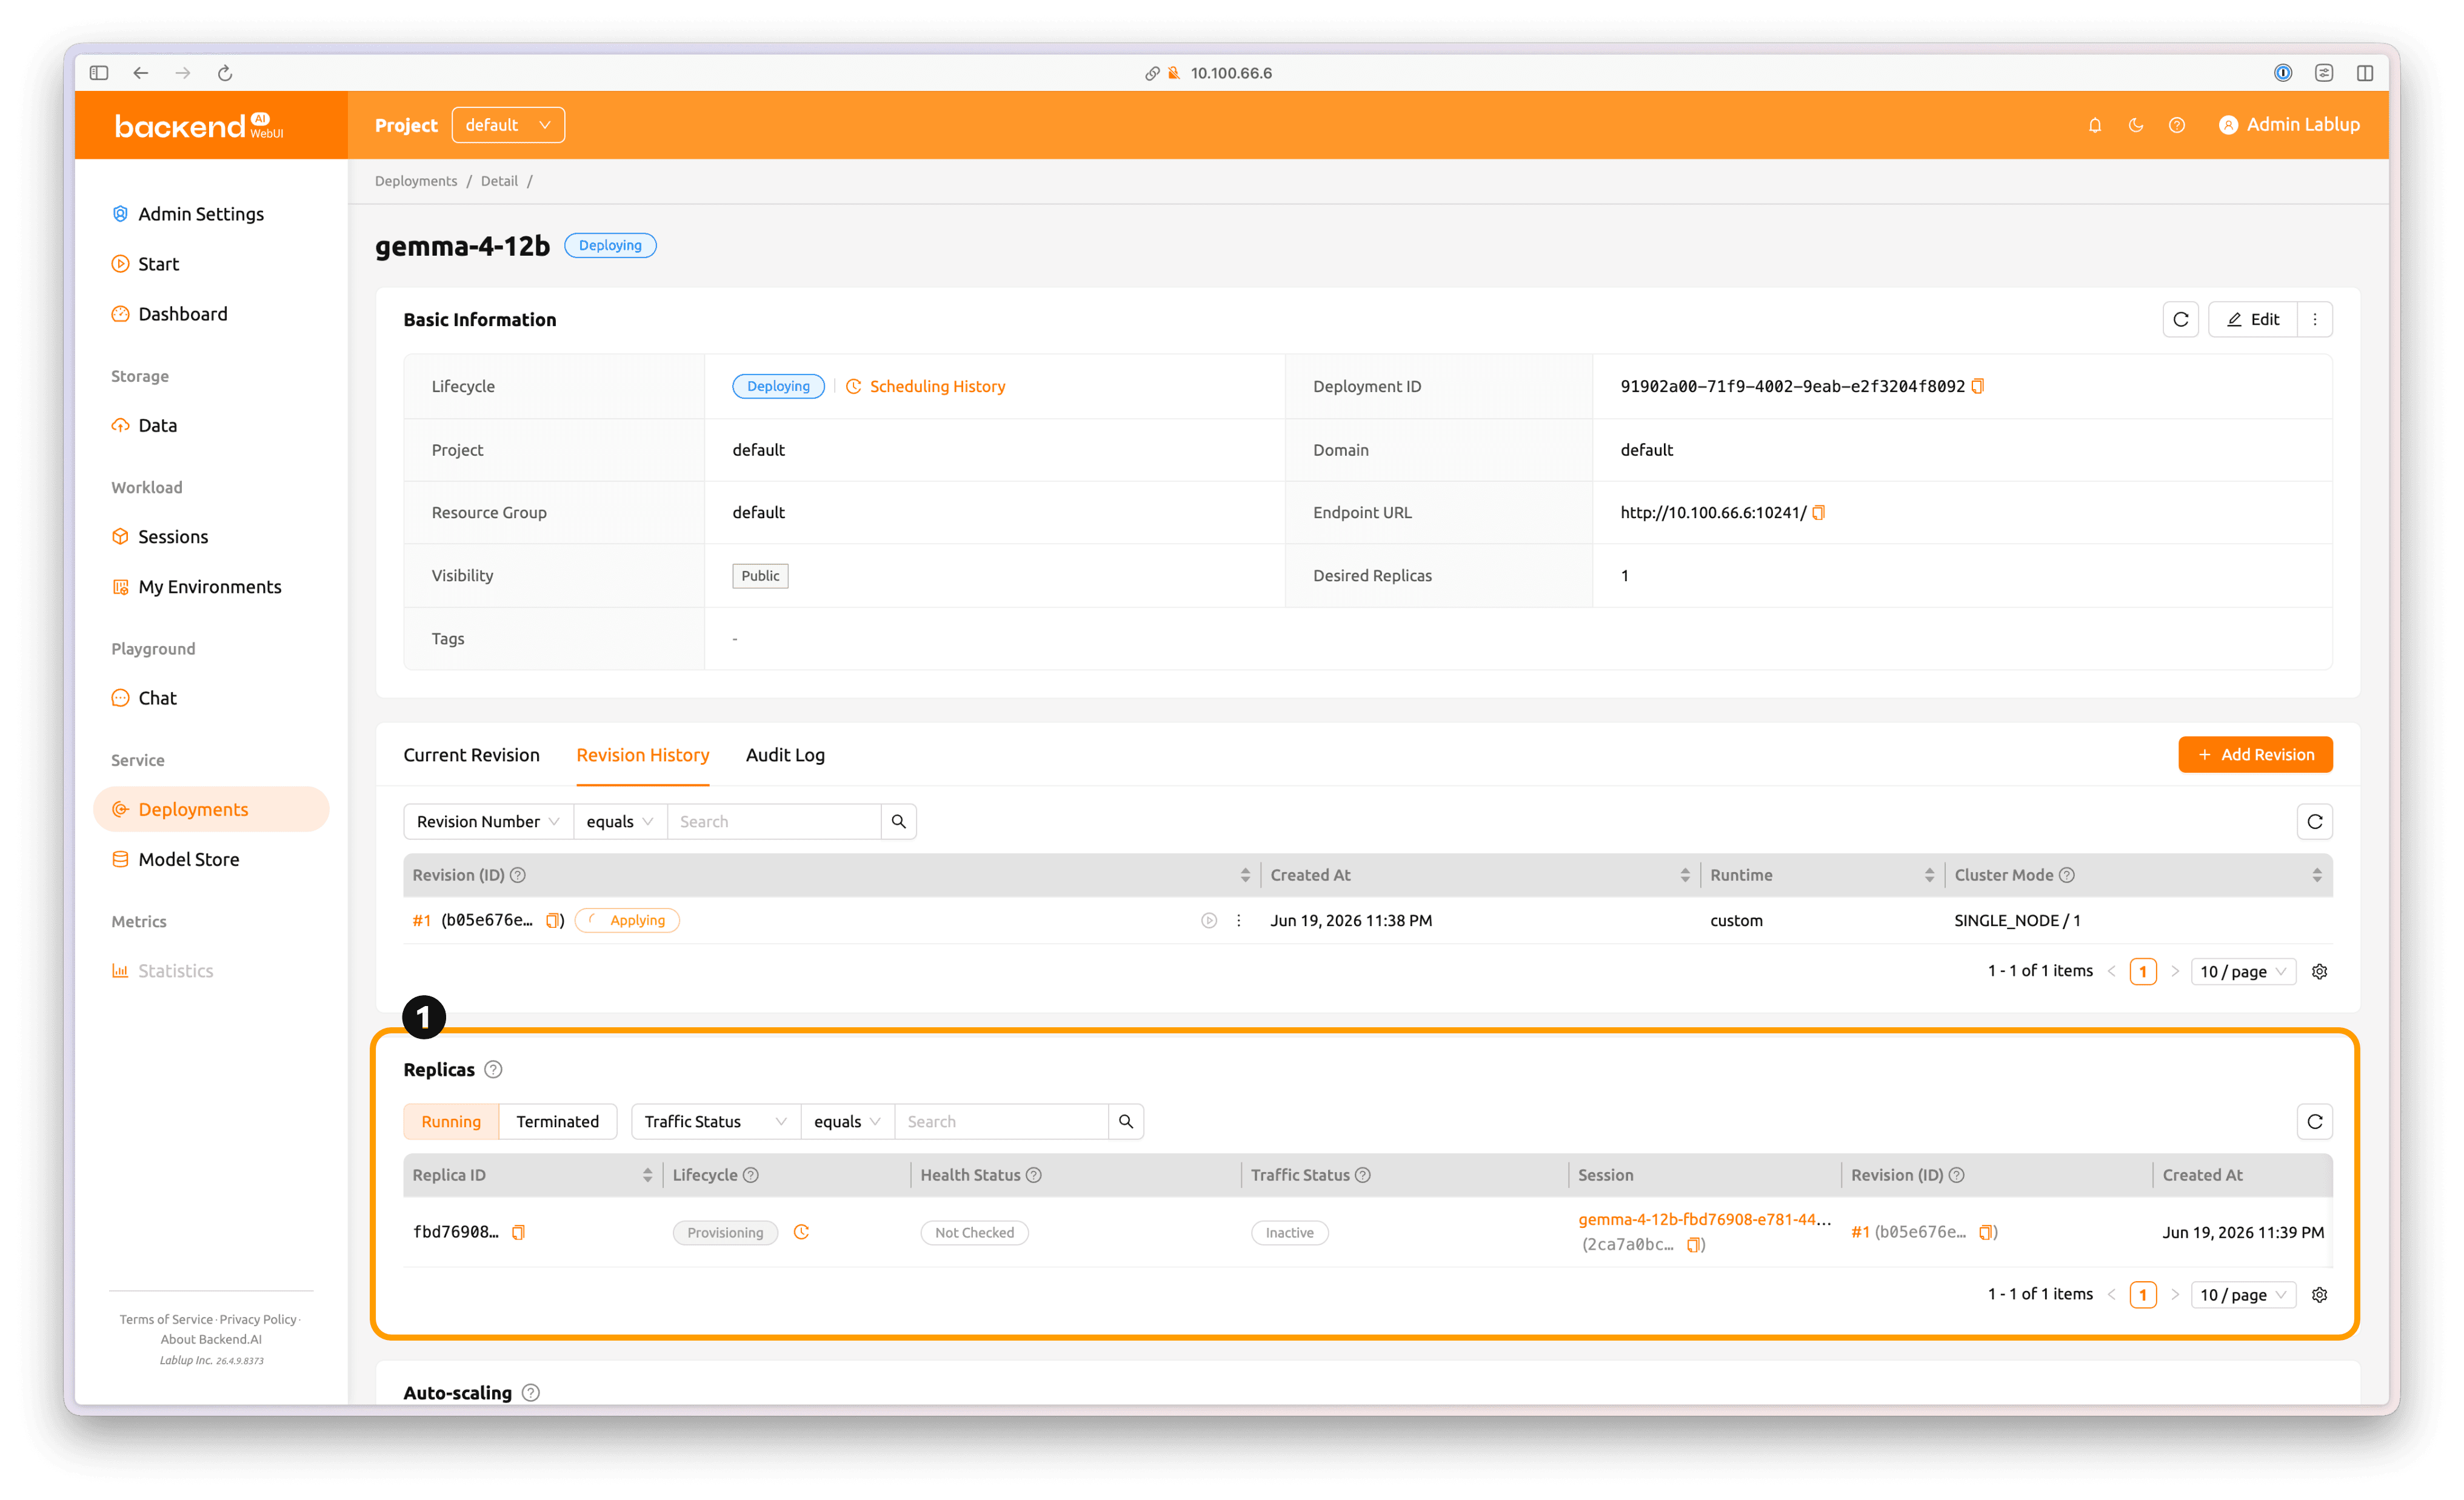This screenshot has width=2464, height=1500.
Task: Select the Revision History tab
Action: point(643,755)
